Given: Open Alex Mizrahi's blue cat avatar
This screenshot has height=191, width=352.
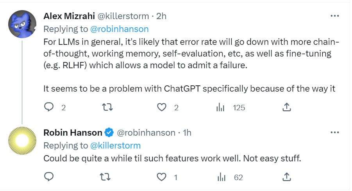Looking at the screenshot, I should click(x=23, y=24).
